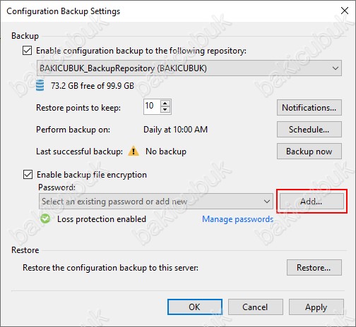The width and height of the screenshot is (356, 327).
Task: Open the BAKICUBUK_BackupRepository dropdown
Action: 189,68
